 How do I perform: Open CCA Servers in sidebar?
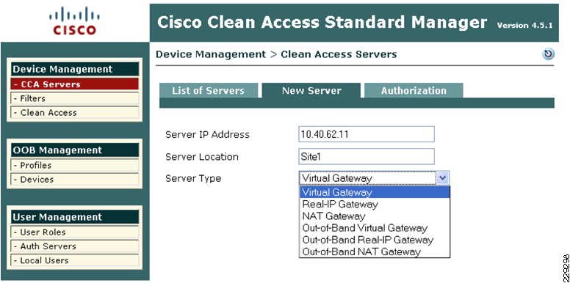pos(75,84)
